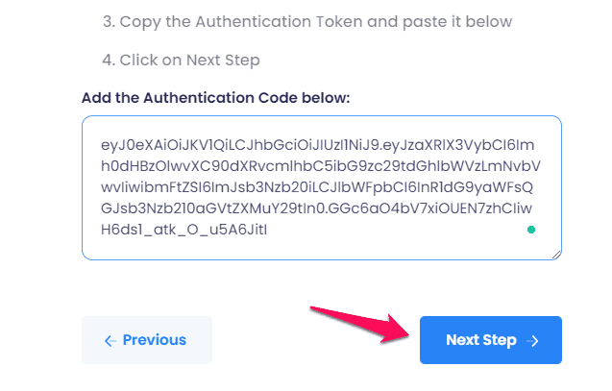The image size is (612, 391).
Task: Place cursor in token line starting 'eyJ0eXAiOiJKV1Qi'
Action: click(x=317, y=146)
